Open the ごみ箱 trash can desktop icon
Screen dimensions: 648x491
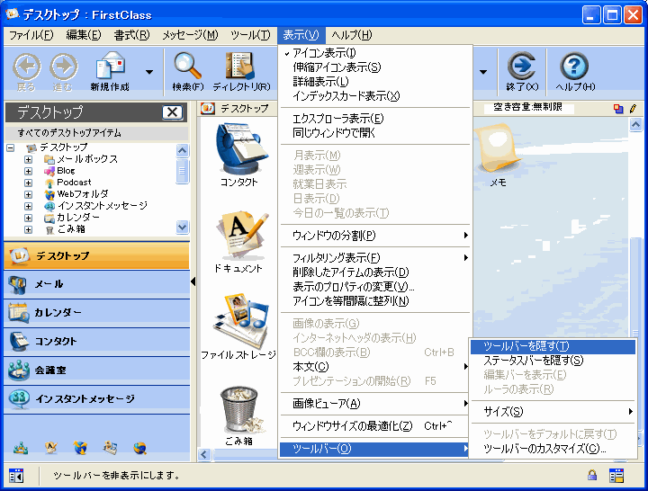(x=238, y=411)
